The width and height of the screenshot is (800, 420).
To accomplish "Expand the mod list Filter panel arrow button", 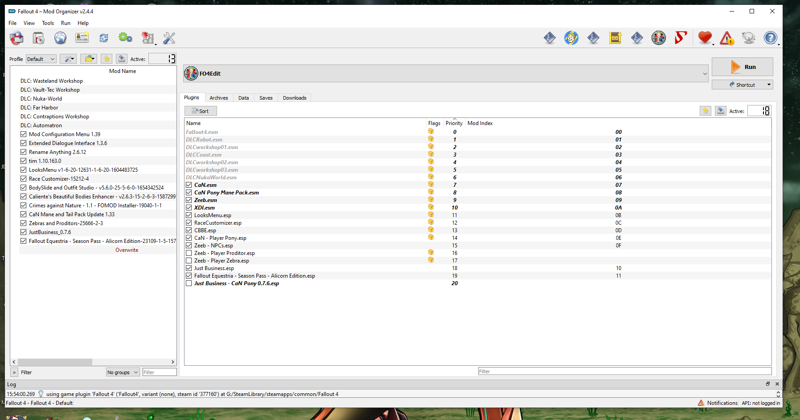I will pyautogui.click(x=14, y=372).
